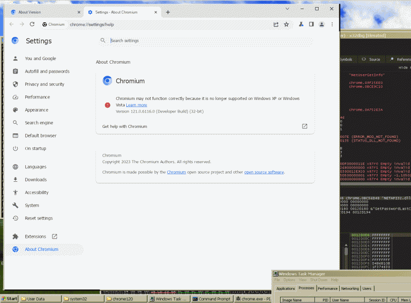Screen dimensions: 411x303
Task: Open Accessibility settings
Action: (37, 192)
